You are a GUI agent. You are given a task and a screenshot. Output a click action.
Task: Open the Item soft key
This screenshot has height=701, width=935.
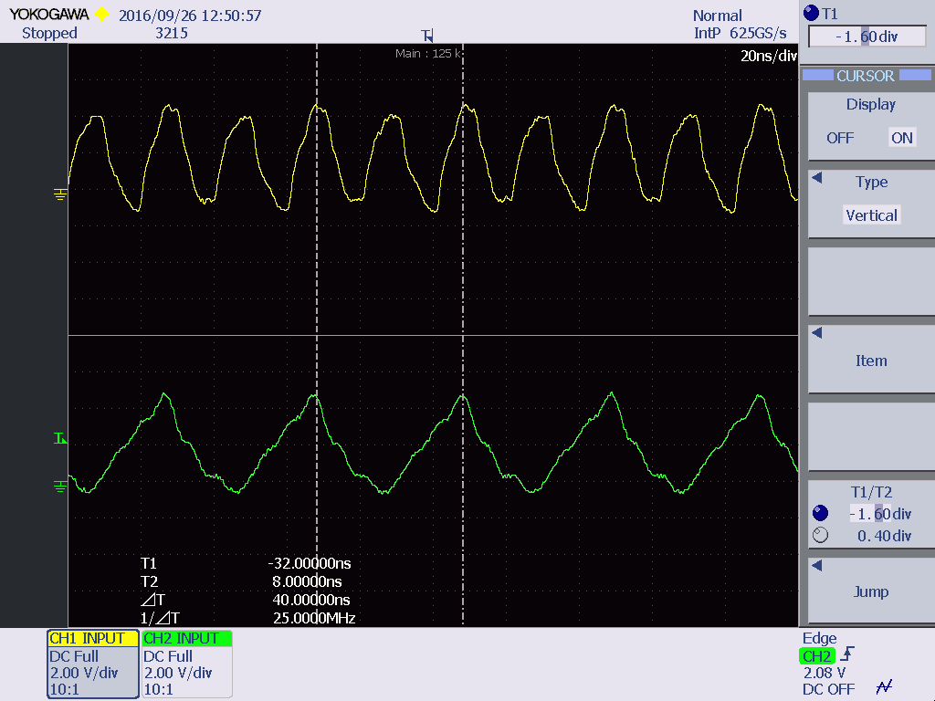tap(871, 361)
